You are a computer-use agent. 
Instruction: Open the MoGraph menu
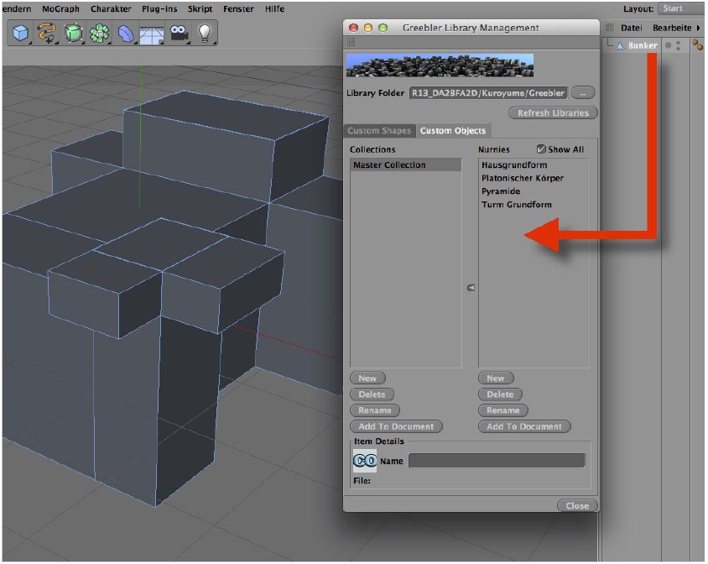pos(60,8)
